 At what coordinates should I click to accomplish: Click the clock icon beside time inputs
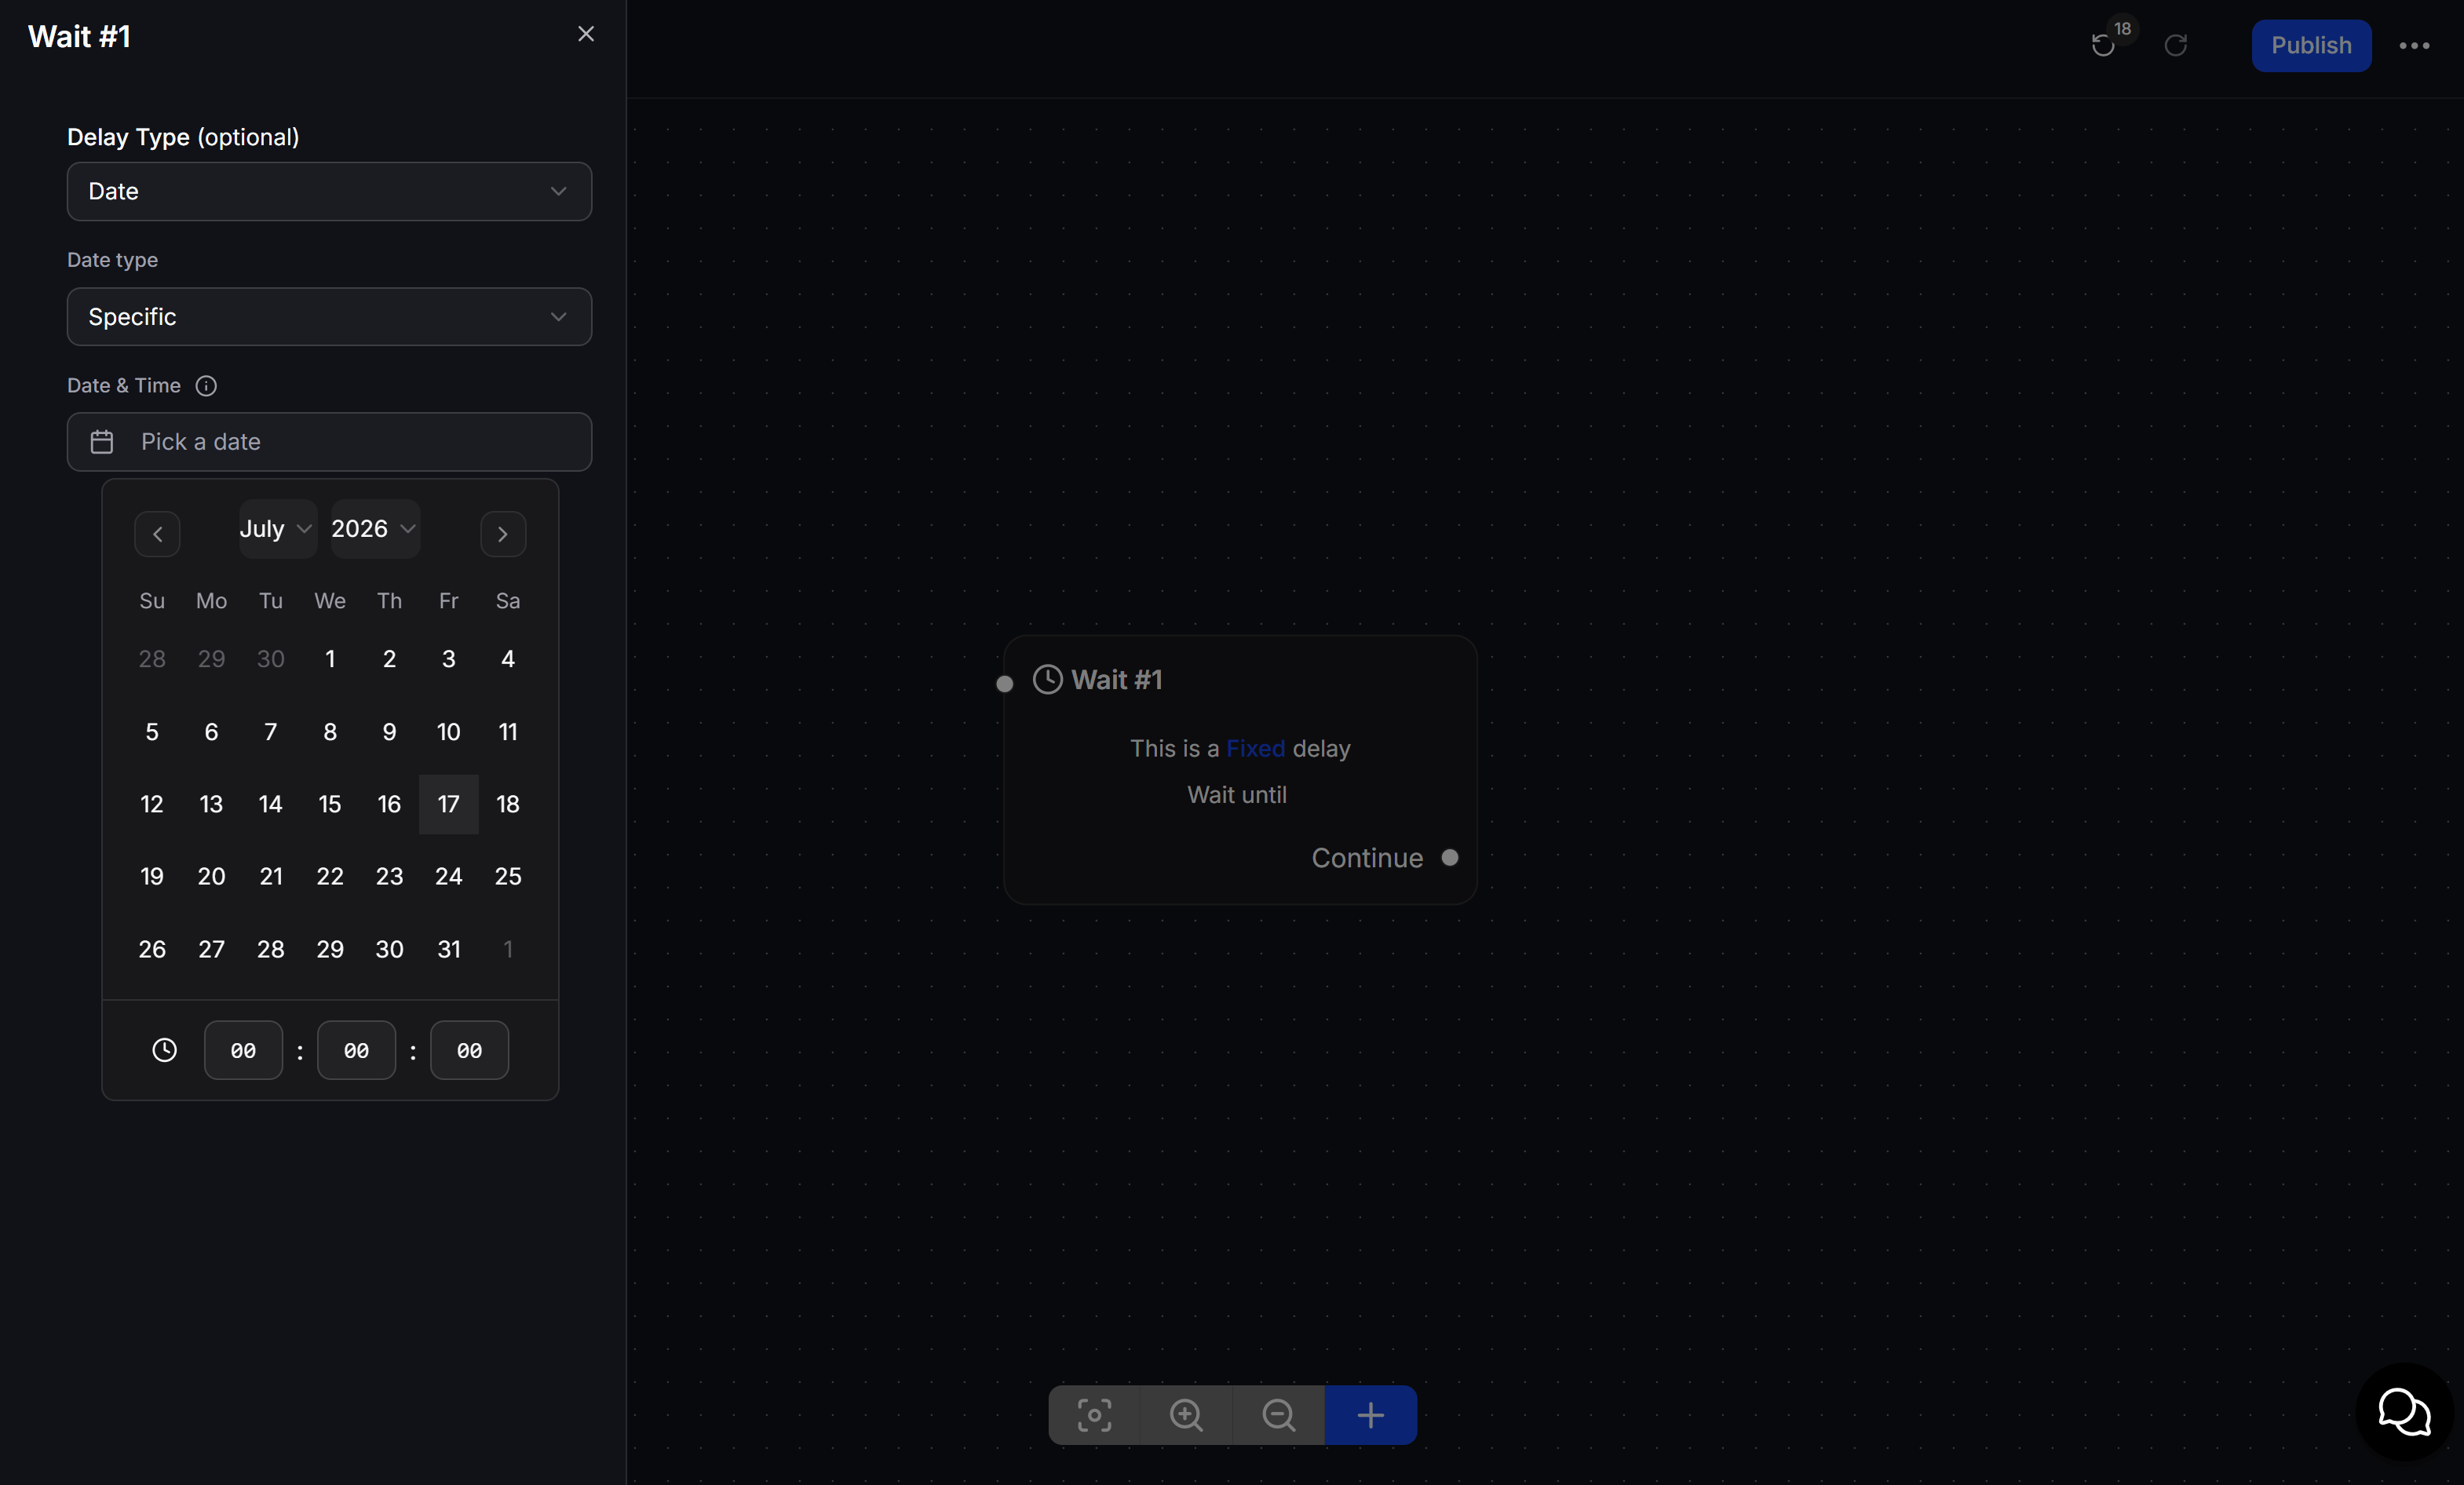coord(164,1050)
